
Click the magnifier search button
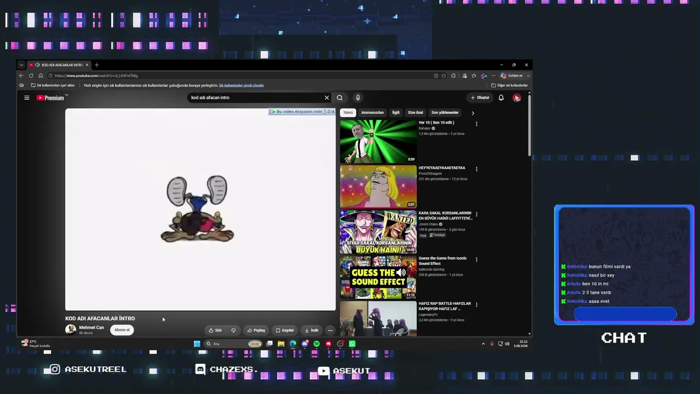point(340,98)
